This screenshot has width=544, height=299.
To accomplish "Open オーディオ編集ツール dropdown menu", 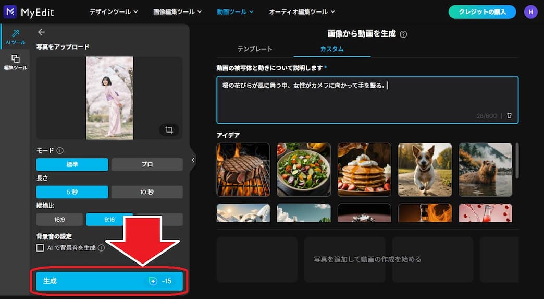I will (x=302, y=11).
